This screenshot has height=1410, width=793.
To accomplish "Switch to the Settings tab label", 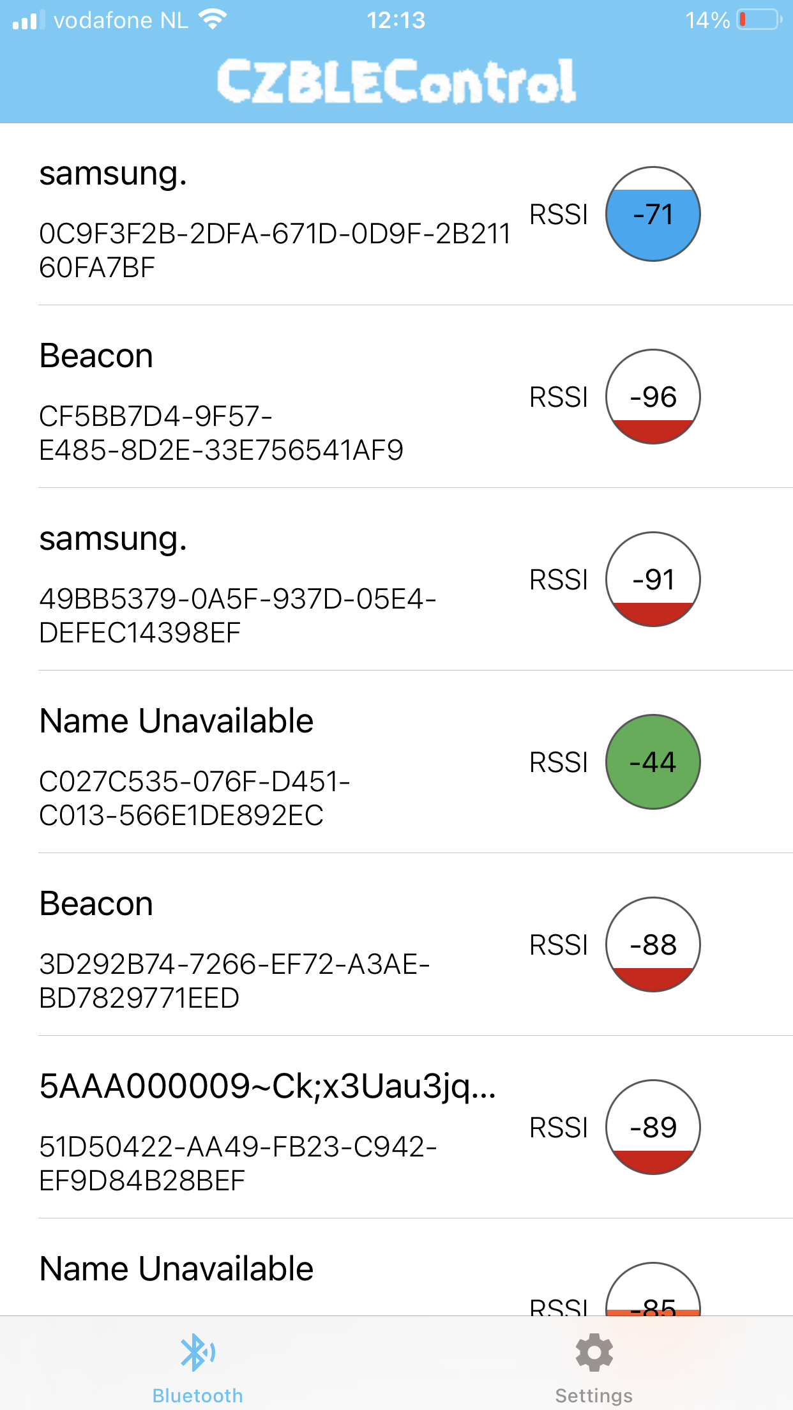I will point(594,1395).
